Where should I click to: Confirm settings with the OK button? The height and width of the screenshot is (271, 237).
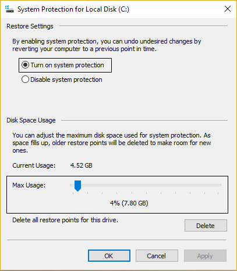(x=109, y=256)
